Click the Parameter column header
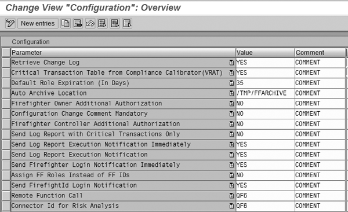Image resolution: width=348 pixels, height=212 pixels. click(x=123, y=53)
